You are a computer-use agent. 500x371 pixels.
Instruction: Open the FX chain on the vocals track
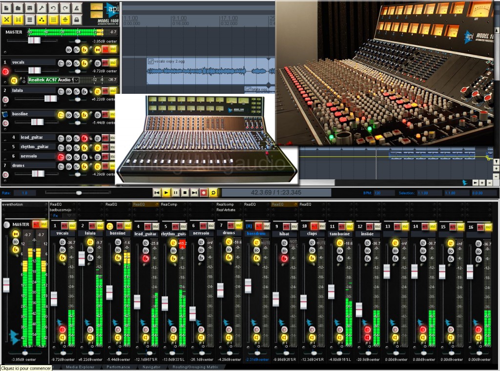(84, 63)
